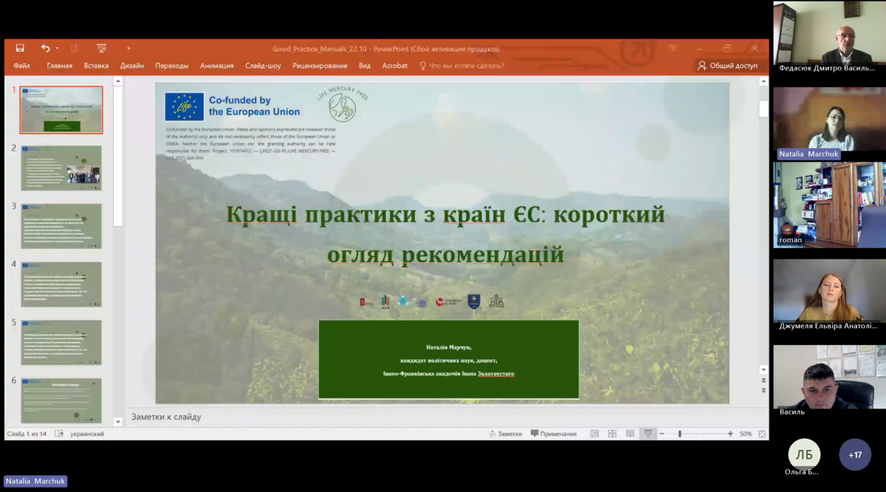
Task: Switch to Normal view icon
Action: click(x=594, y=434)
